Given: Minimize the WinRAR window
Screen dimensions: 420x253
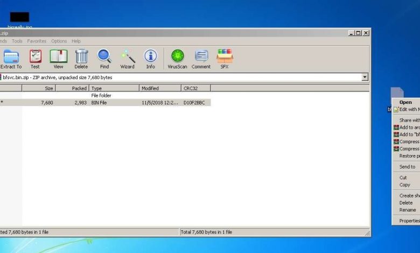Looking at the screenshot, I should click(x=351, y=33).
